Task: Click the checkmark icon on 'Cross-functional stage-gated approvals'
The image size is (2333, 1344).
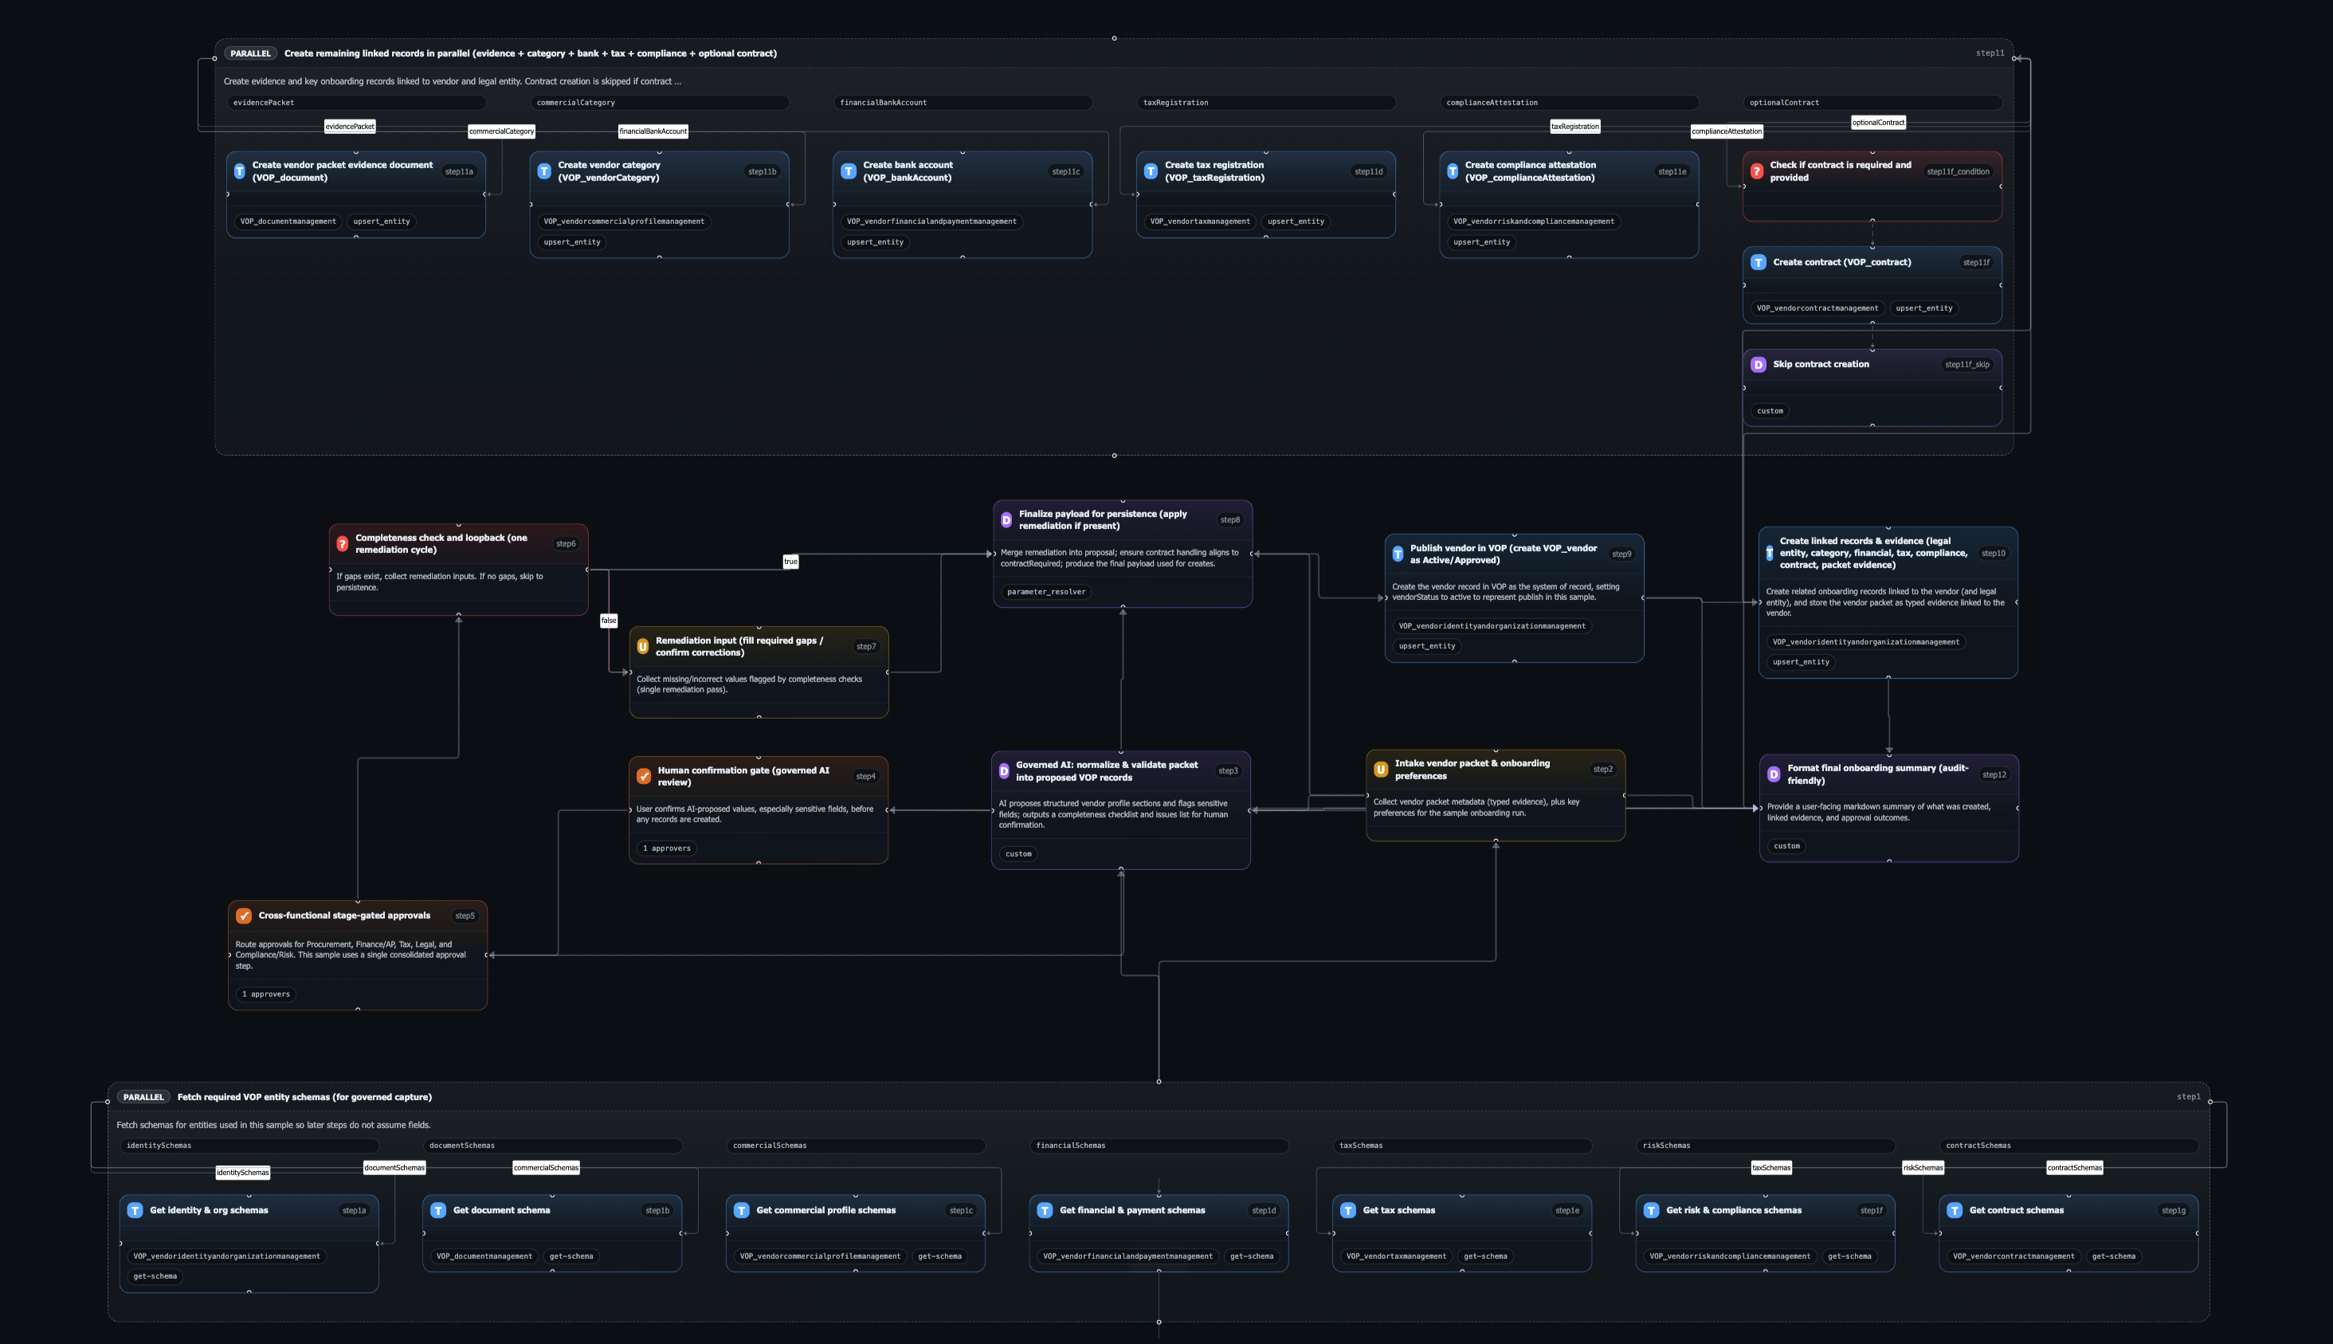Action: 245,915
